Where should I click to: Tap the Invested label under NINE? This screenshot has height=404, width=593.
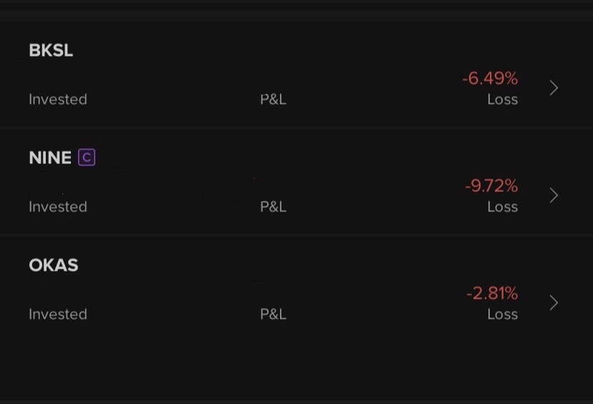(x=58, y=207)
